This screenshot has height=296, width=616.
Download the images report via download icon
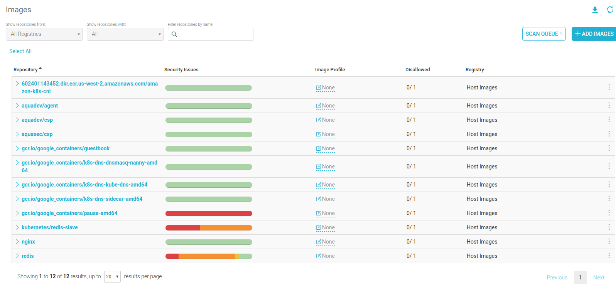pos(595,10)
